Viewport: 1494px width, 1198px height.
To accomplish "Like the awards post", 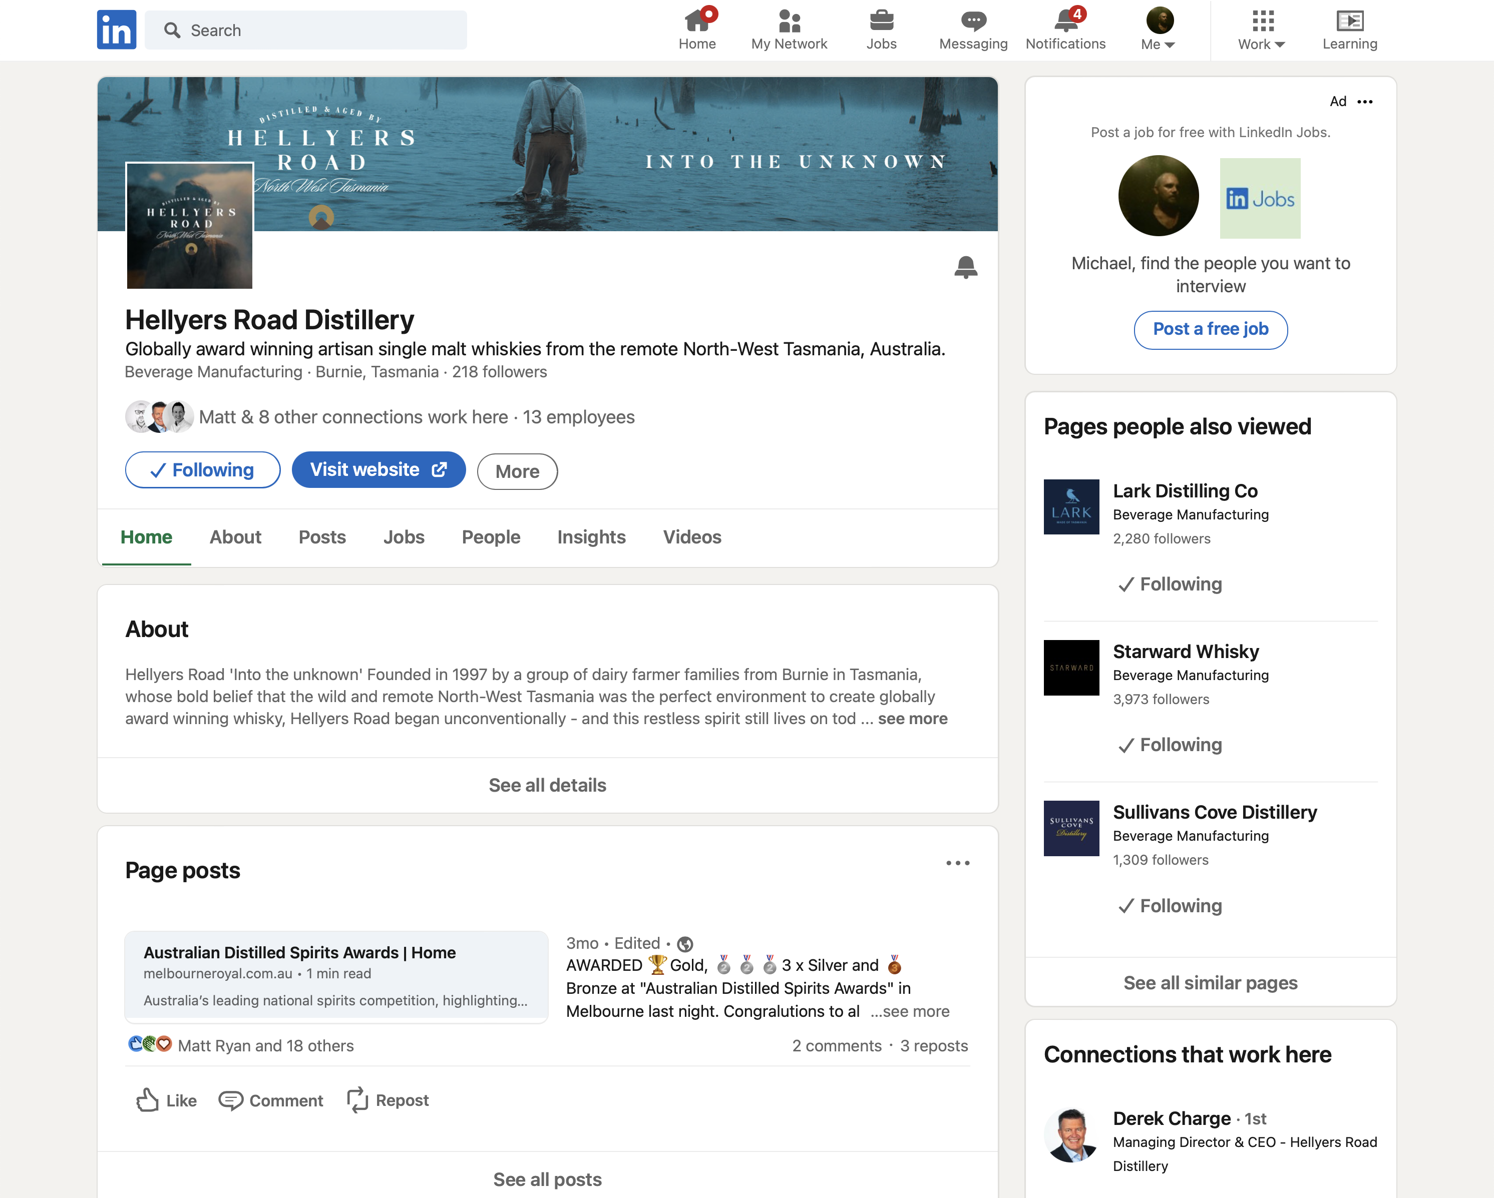I will [x=166, y=1100].
